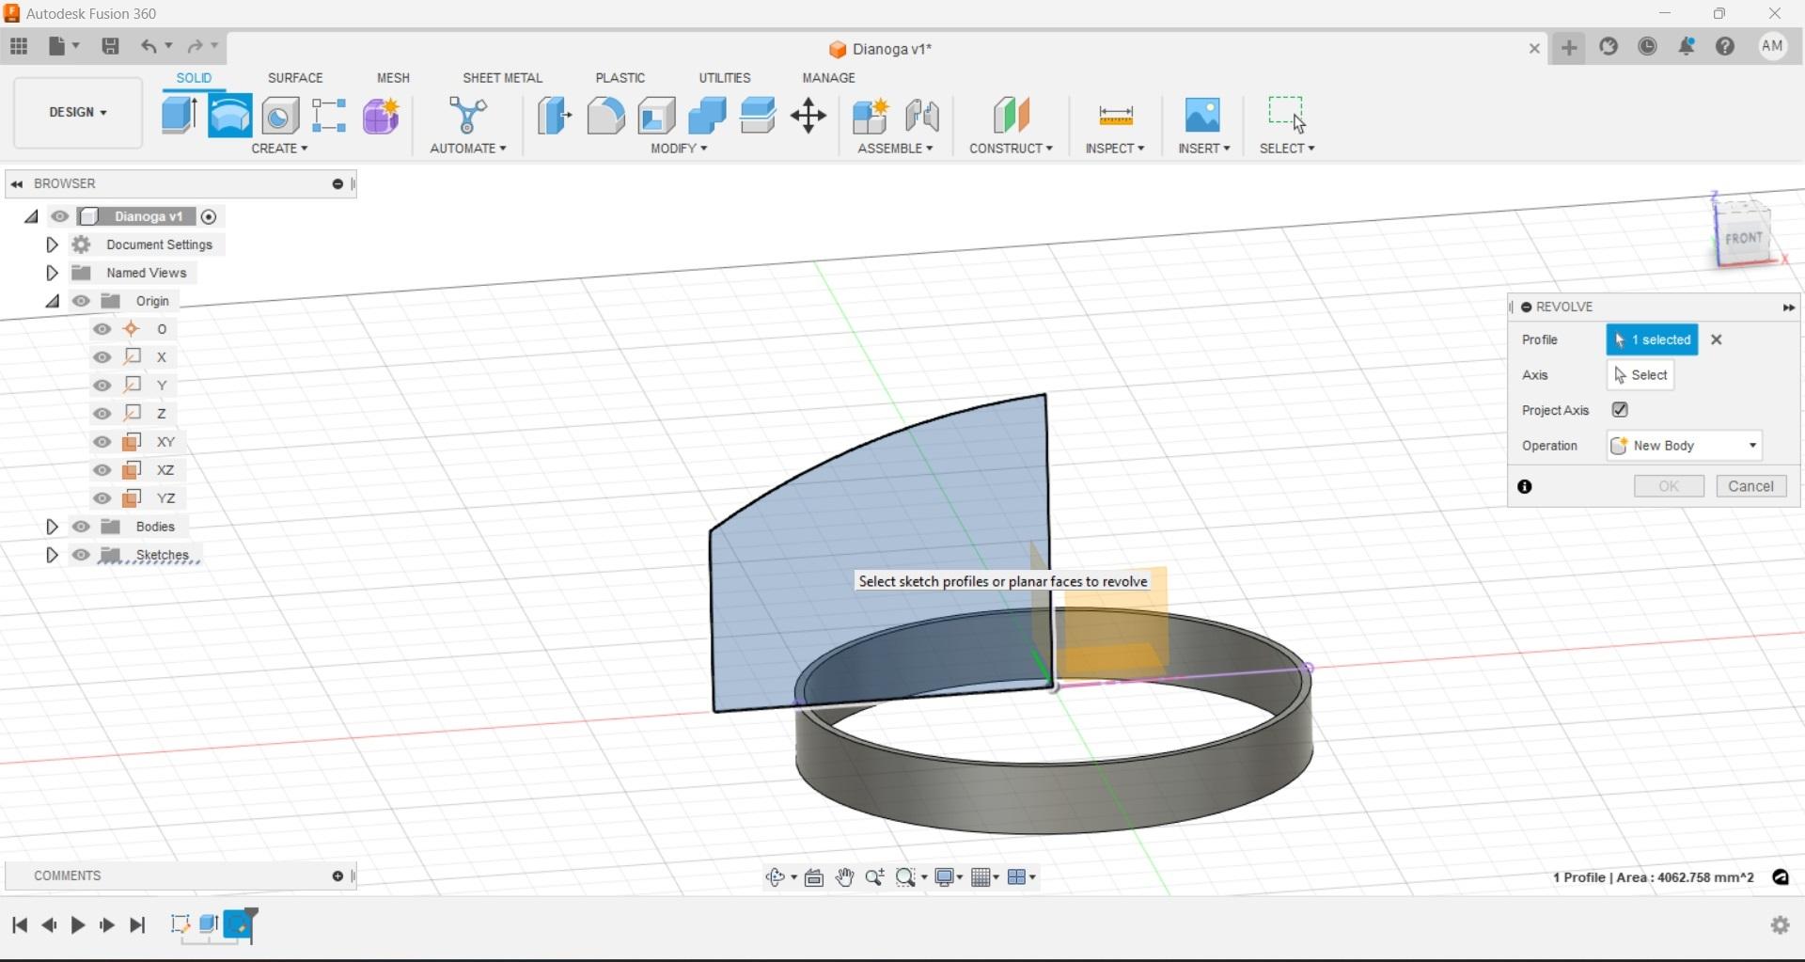This screenshot has height=962, width=1805.
Task: Select the Revolve feature in timeline
Action: coord(240,924)
